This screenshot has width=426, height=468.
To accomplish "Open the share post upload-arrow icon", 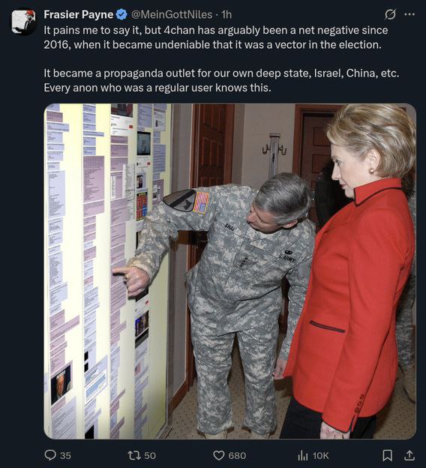I will tap(409, 455).
